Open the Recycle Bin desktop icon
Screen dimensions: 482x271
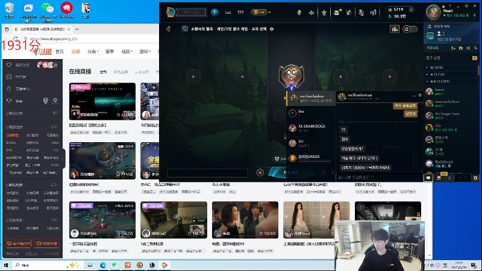[10, 10]
